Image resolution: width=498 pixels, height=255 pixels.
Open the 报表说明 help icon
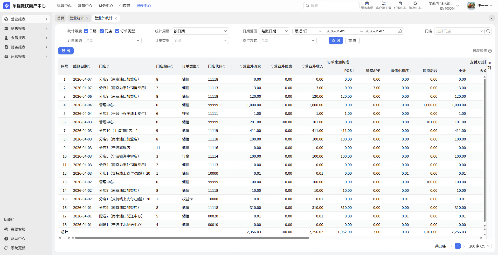click(490, 51)
